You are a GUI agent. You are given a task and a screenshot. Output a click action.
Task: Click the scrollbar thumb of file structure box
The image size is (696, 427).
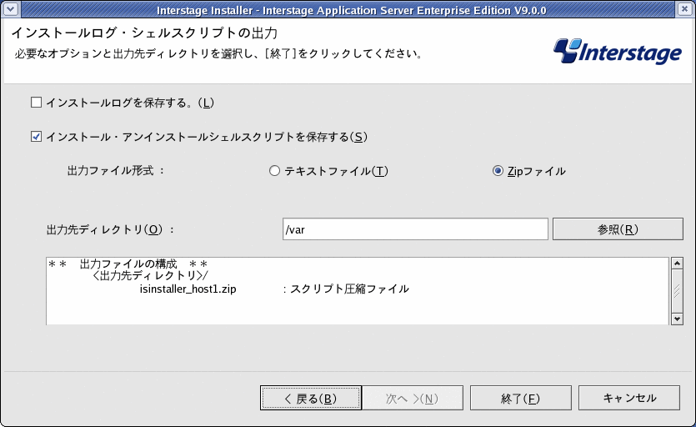tap(677, 291)
